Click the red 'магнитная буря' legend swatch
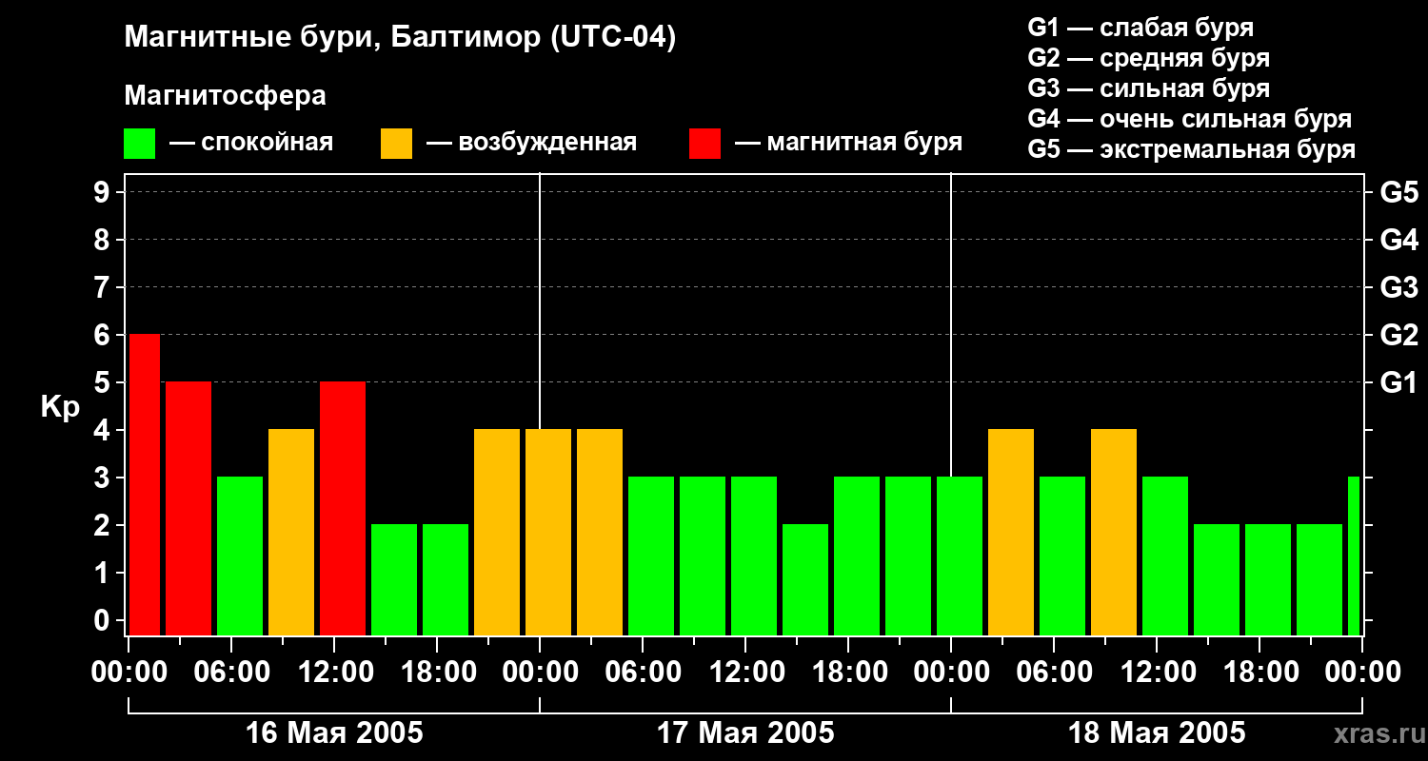This screenshot has width=1428, height=761. point(704,144)
